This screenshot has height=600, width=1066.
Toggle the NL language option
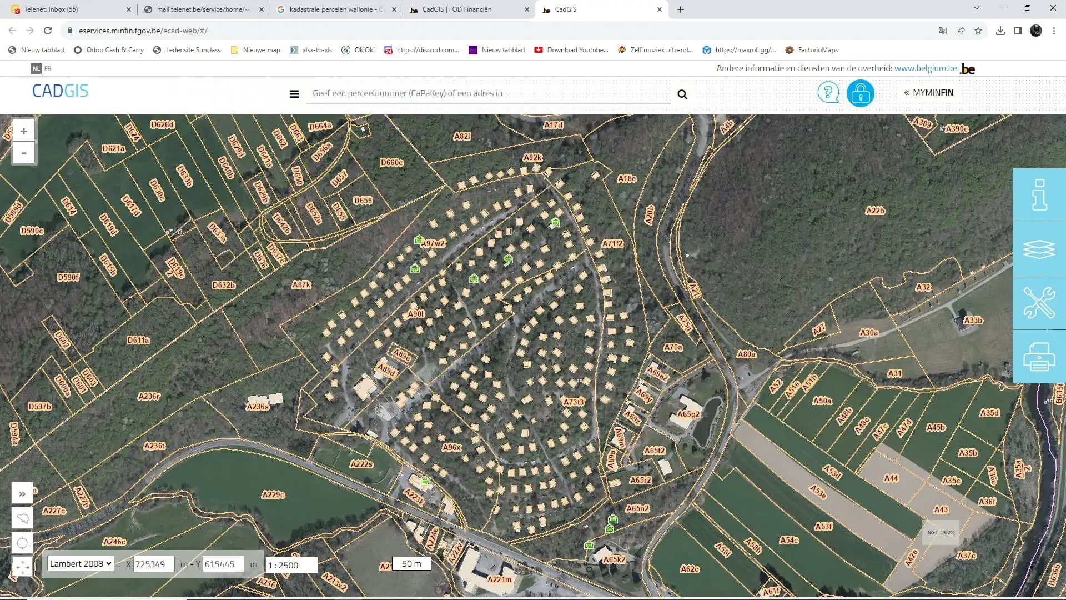tap(35, 68)
